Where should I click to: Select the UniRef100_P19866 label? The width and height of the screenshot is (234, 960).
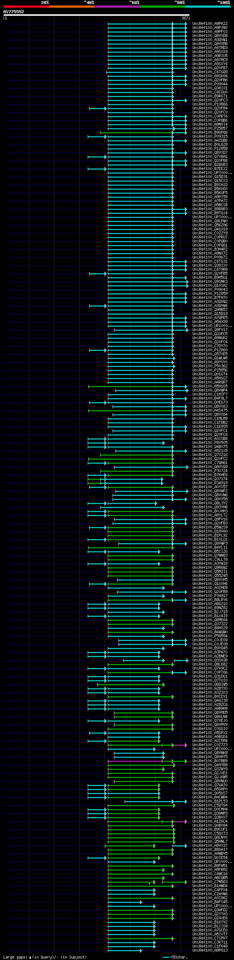pos(210,104)
